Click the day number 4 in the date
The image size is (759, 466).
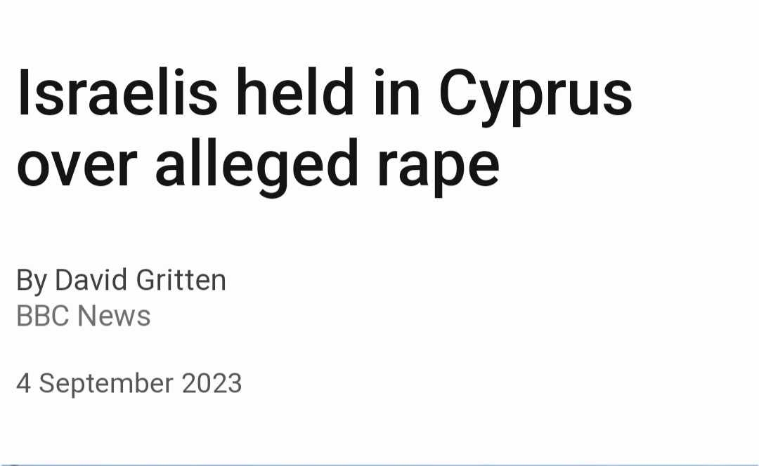tap(23, 384)
